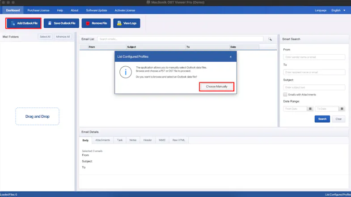Focus the recipient name or email field
Viewport: 351px width, 197px height.
coord(314,73)
